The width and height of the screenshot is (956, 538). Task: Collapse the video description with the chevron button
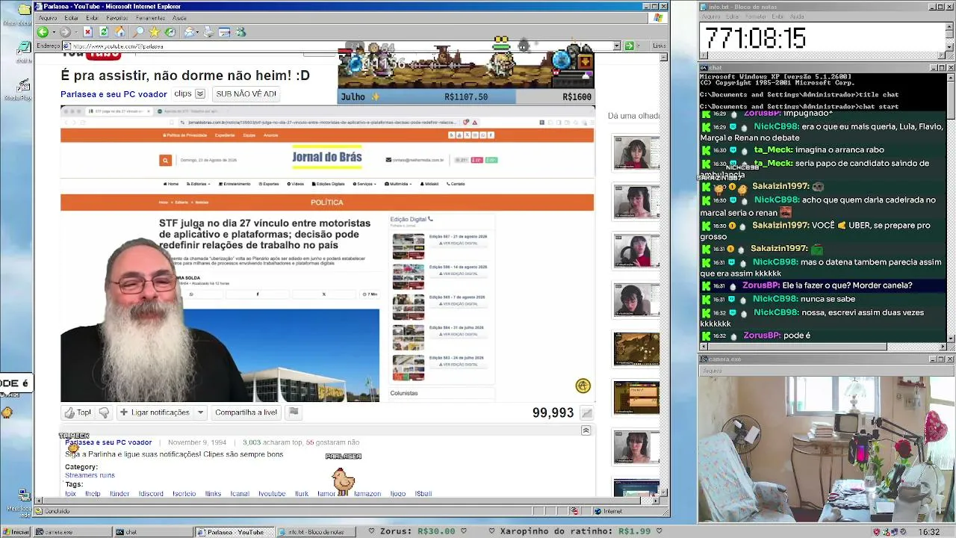coord(586,430)
